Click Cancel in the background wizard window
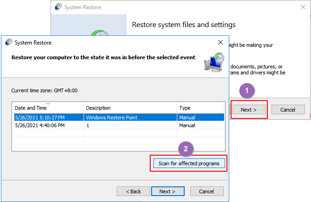 (x=288, y=110)
